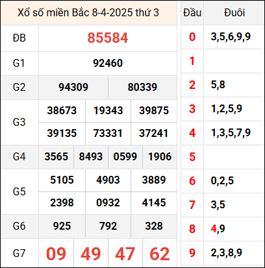
Task: Select tail values 1,3,5,7,9 for head 4
Action: 231,132
